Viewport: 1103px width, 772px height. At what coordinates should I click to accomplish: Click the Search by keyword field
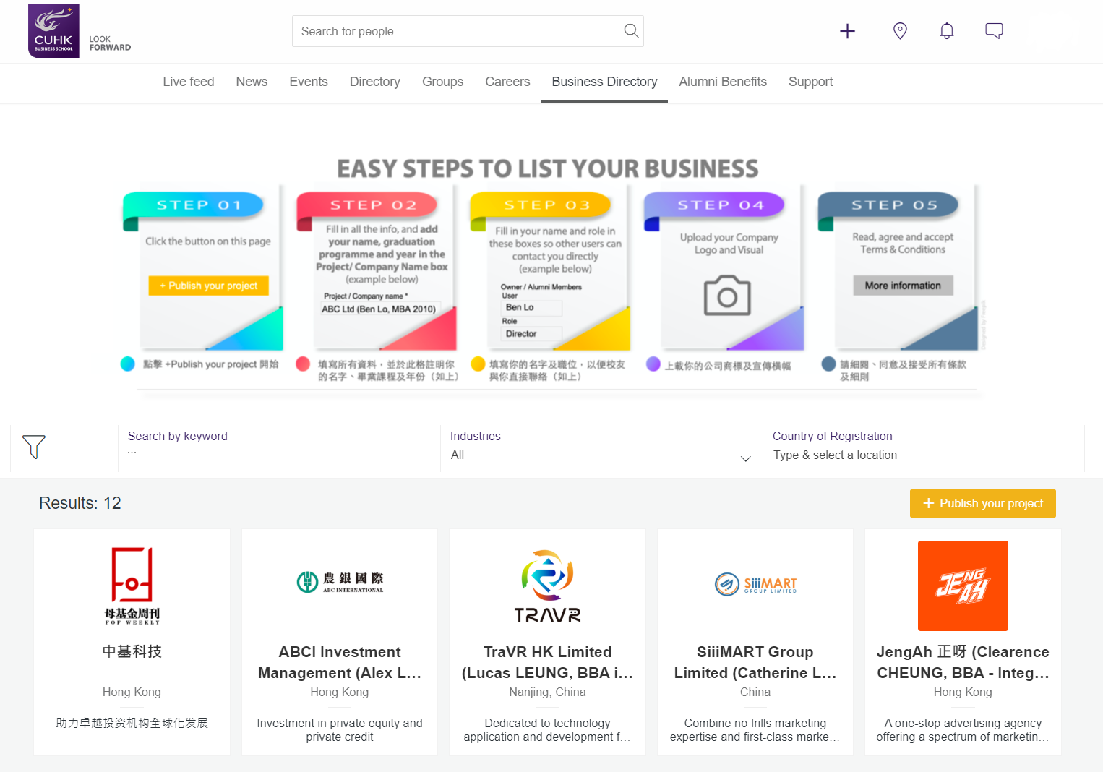[279, 449]
